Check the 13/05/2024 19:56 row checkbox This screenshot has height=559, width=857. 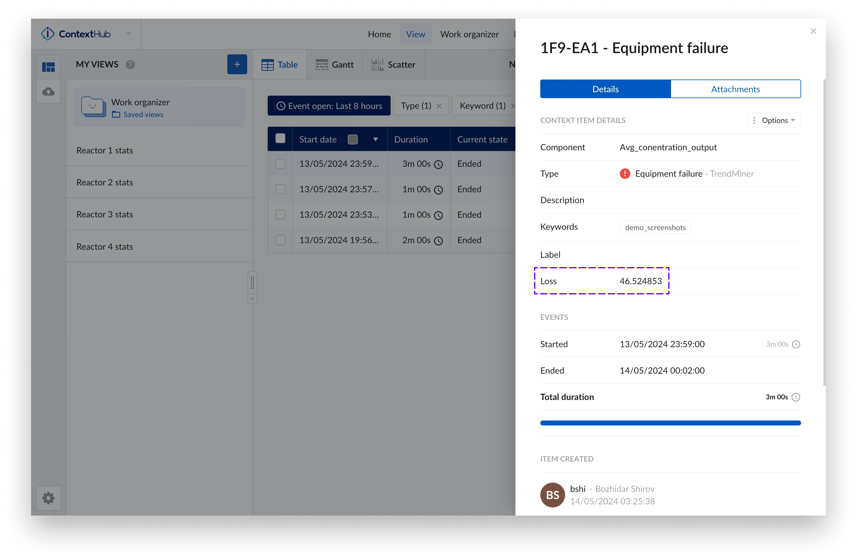(x=280, y=240)
